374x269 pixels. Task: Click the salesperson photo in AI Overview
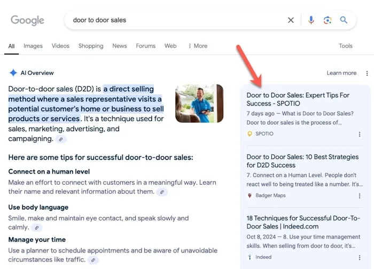click(x=199, y=104)
